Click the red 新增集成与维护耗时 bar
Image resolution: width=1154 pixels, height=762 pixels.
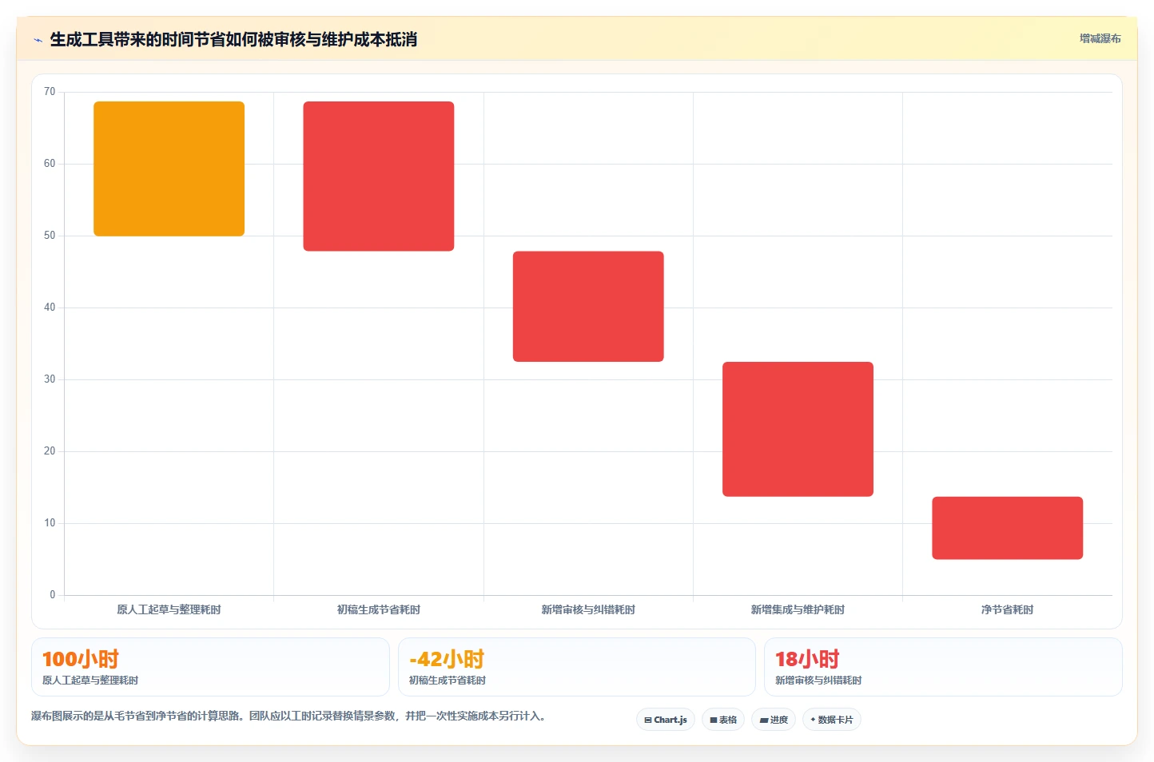pos(798,429)
